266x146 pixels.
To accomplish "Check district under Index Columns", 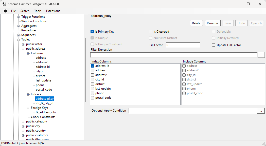I will 93,84.
